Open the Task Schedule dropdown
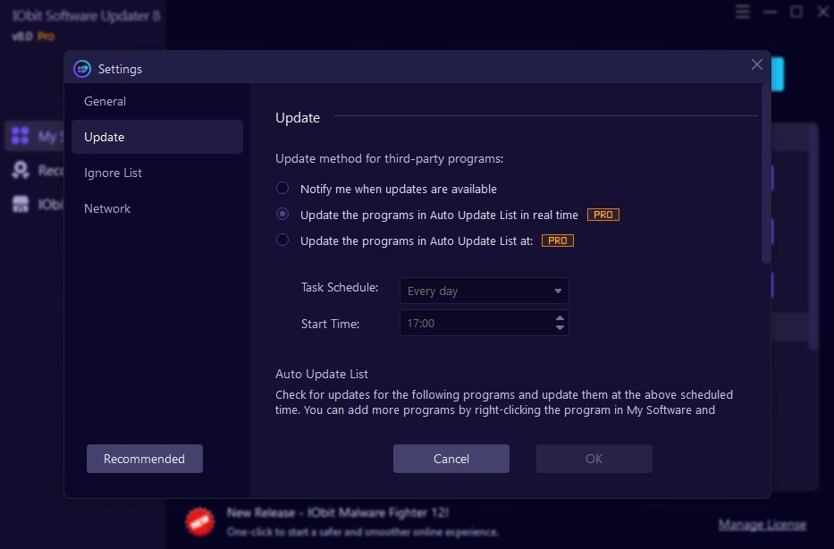834x549 pixels. pos(484,291)
